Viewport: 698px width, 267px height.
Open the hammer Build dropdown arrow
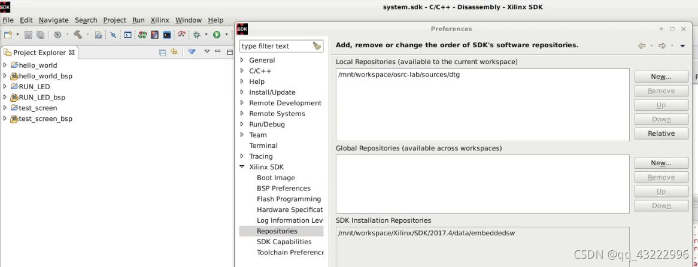tap(87, 35)
